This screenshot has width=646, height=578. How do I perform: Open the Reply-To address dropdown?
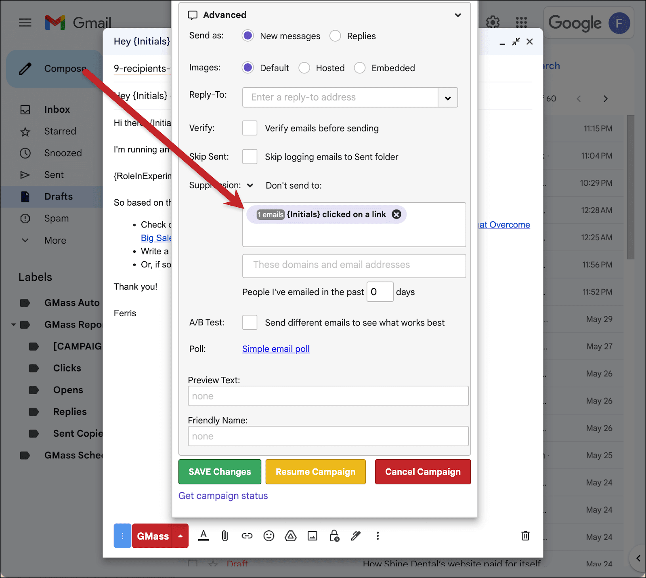[x=448, y=97]
